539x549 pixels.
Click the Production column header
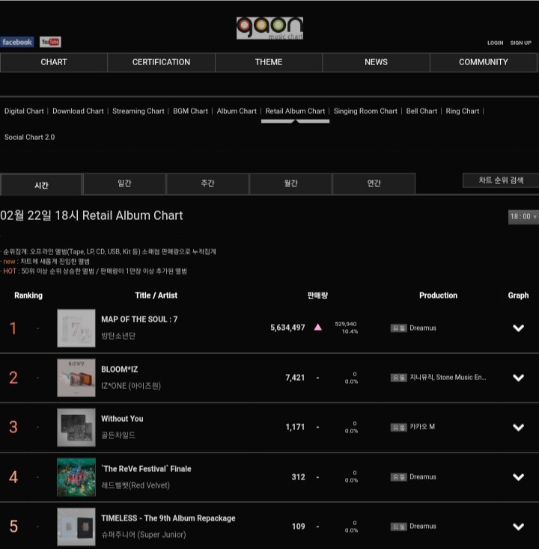click(x=438, y=295)
